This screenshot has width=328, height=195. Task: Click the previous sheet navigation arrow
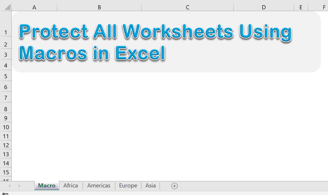pos(9,186)
